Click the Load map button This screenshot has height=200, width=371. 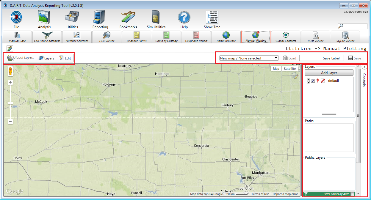(289, 58)
